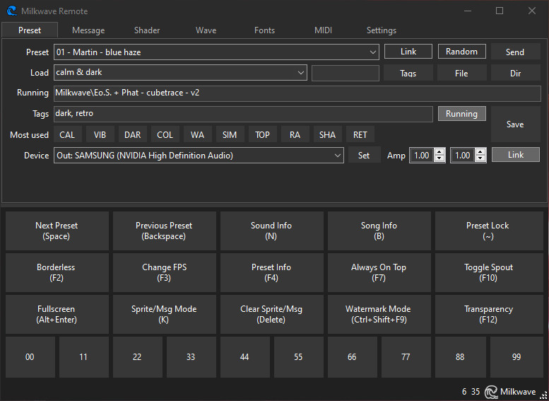Toggle Always On Top (F7)

pos(379,272)
